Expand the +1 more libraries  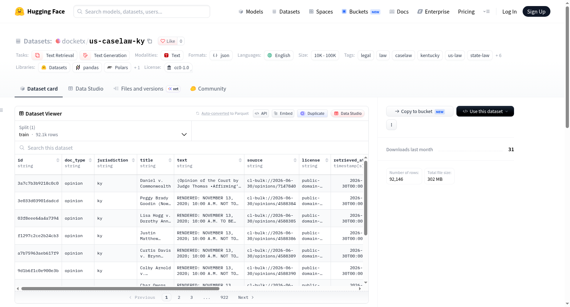pyautogui.click(x=137, y=67)
